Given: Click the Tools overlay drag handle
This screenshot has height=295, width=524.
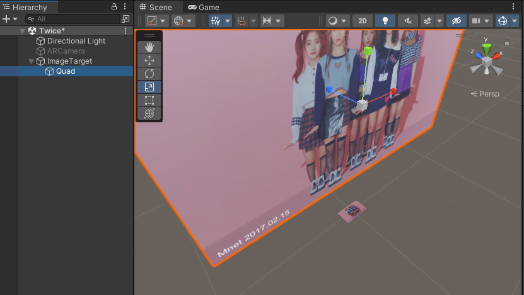Looking at the screenshot, I should click(x=149, y=35).
